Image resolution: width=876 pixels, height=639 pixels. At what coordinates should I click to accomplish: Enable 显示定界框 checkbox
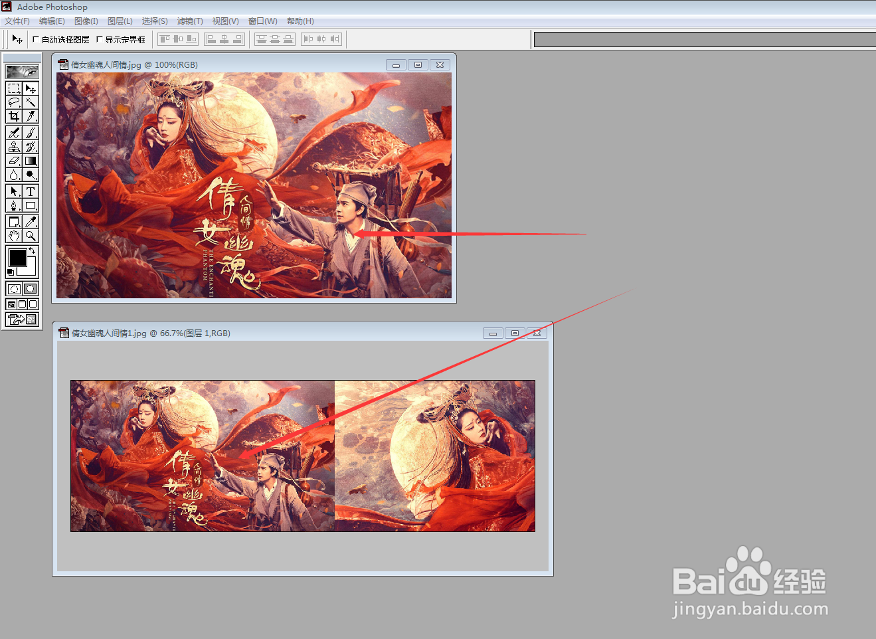[x=100, y=39]
